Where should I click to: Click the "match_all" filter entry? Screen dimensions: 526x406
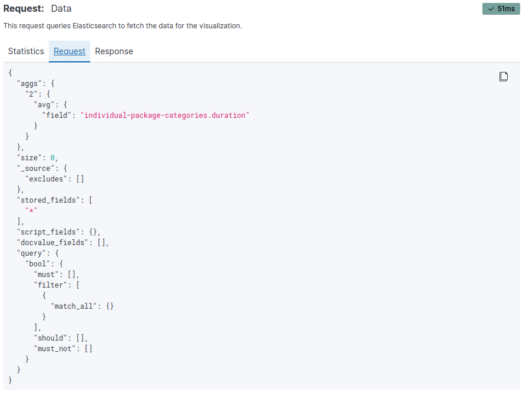[73, 306]
